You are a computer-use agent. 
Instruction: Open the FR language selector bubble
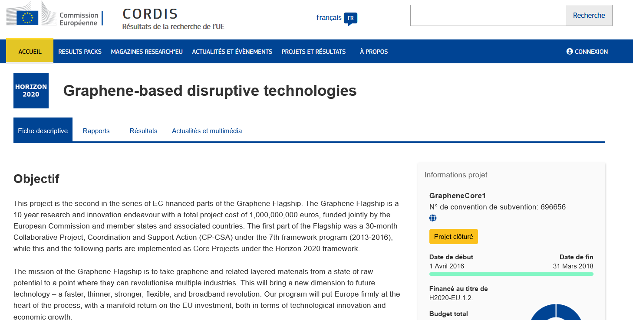pos(350,19)
